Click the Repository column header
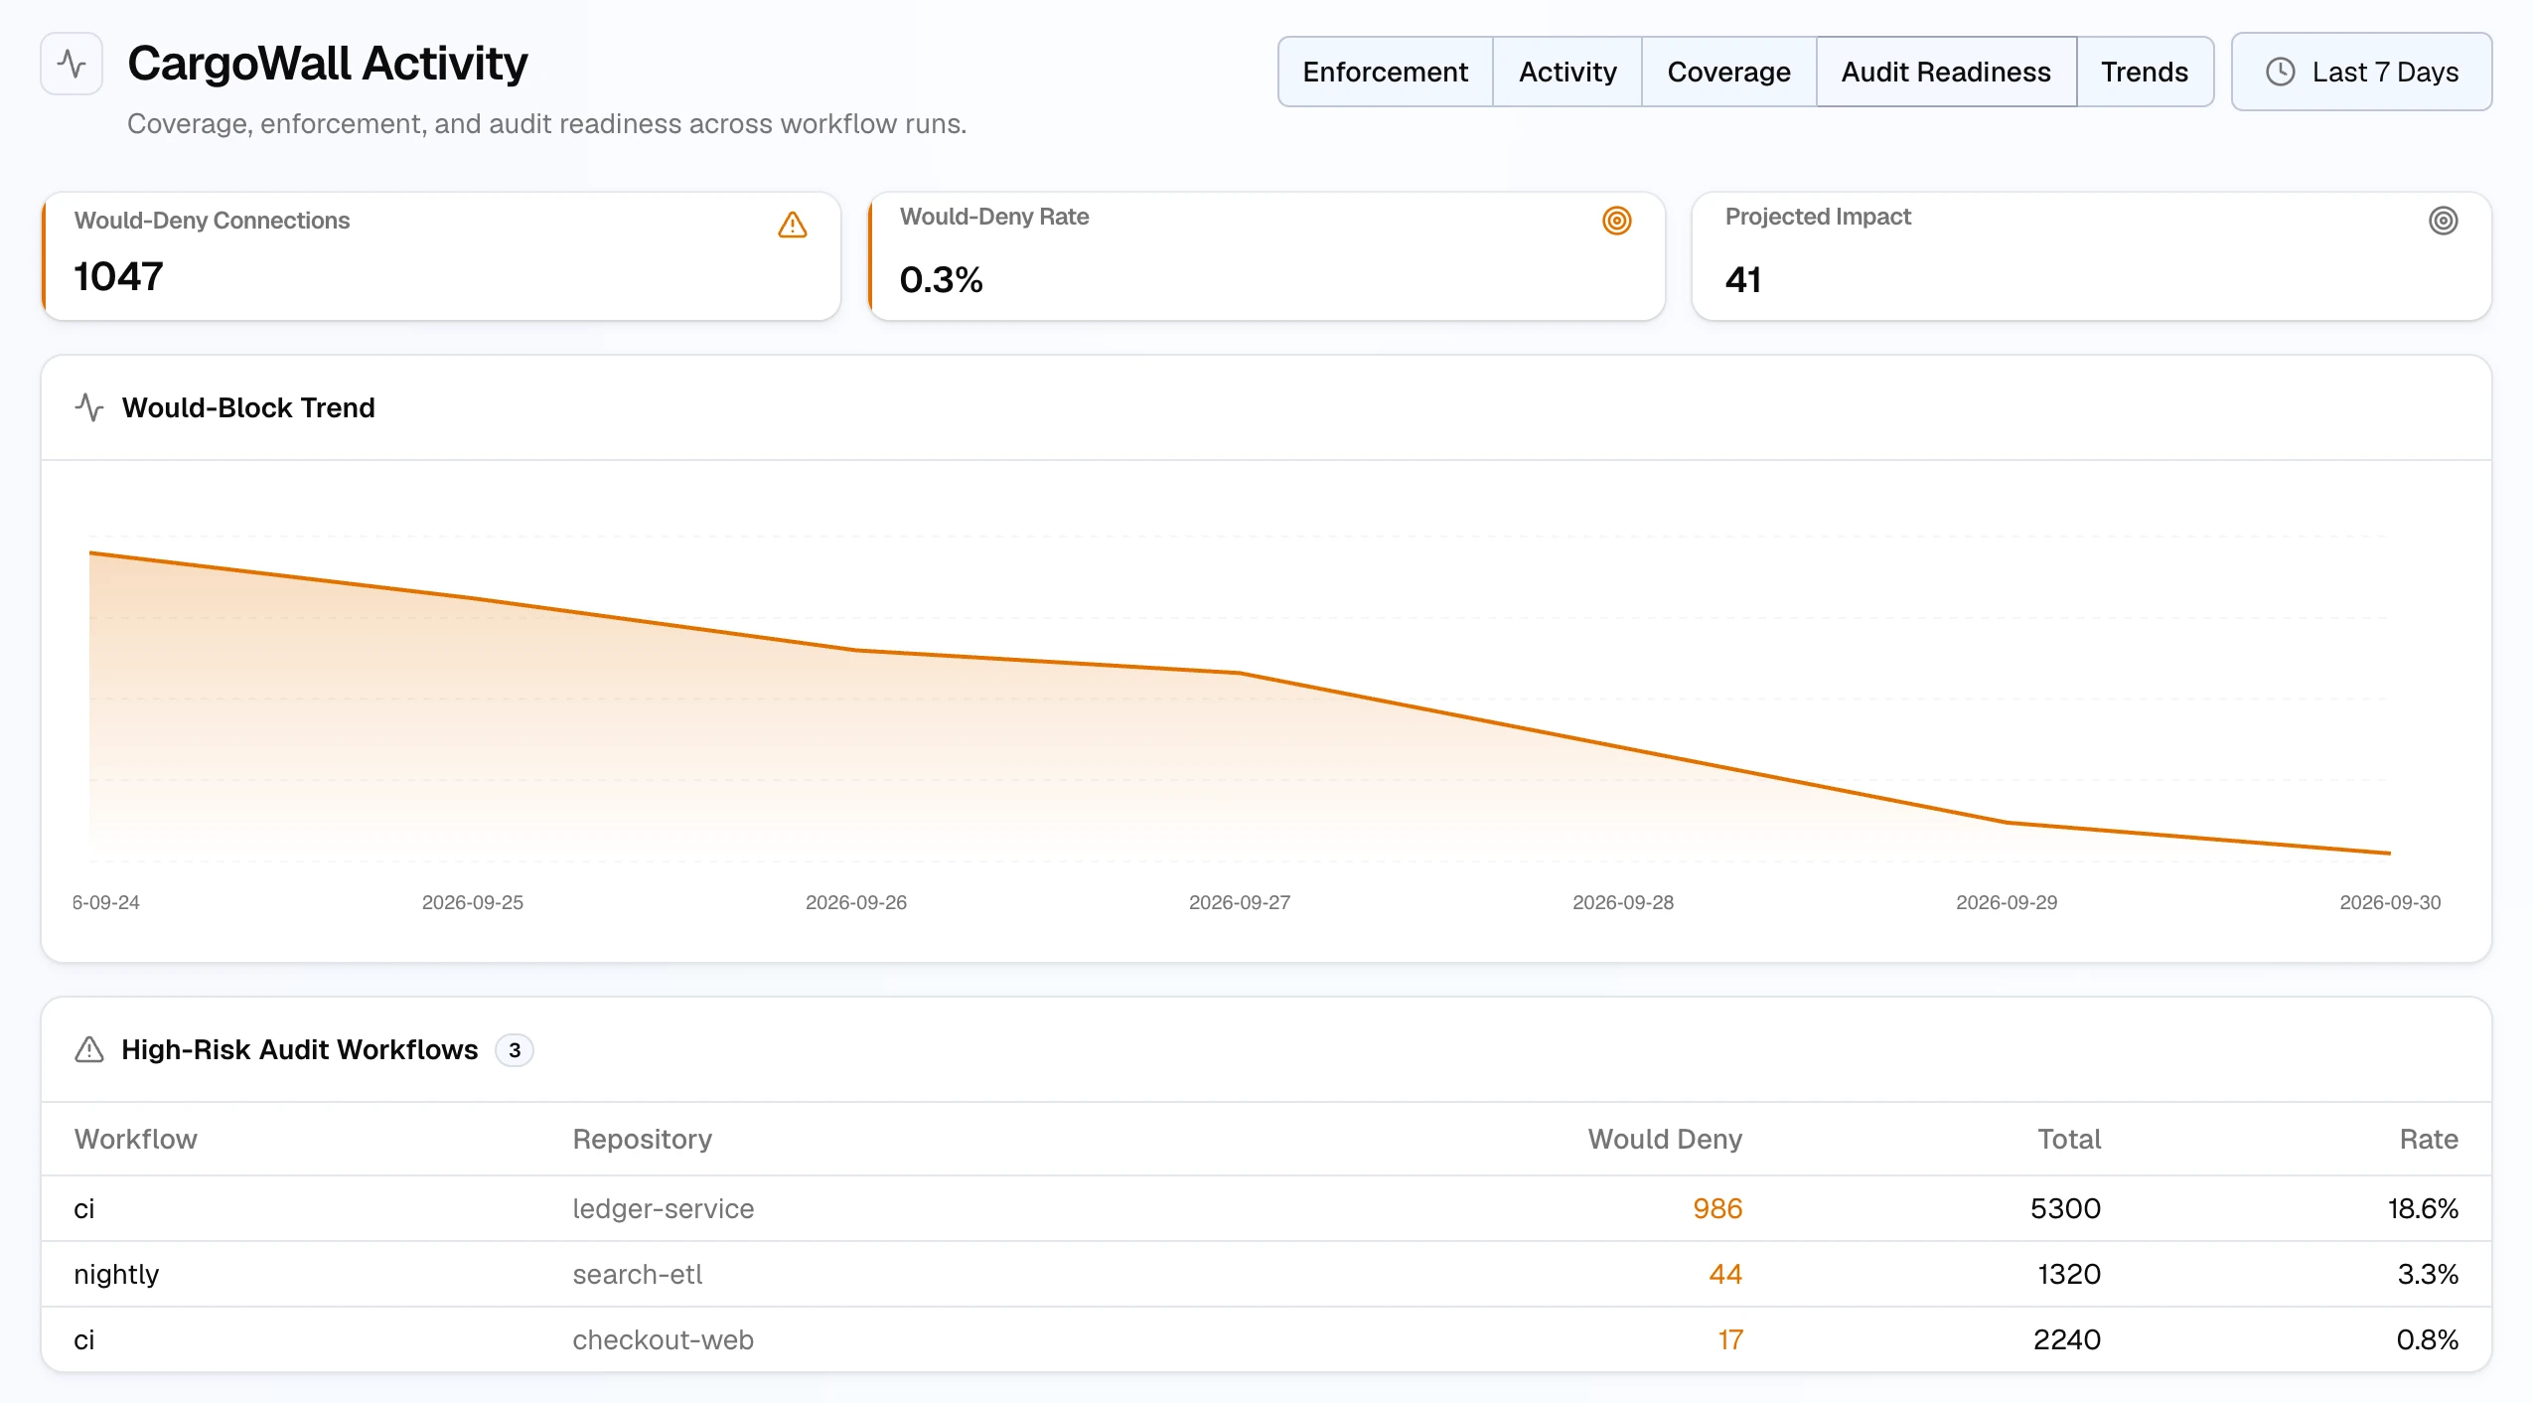Screen dimensions: 2533x1403 click(x=642, y=1139)
